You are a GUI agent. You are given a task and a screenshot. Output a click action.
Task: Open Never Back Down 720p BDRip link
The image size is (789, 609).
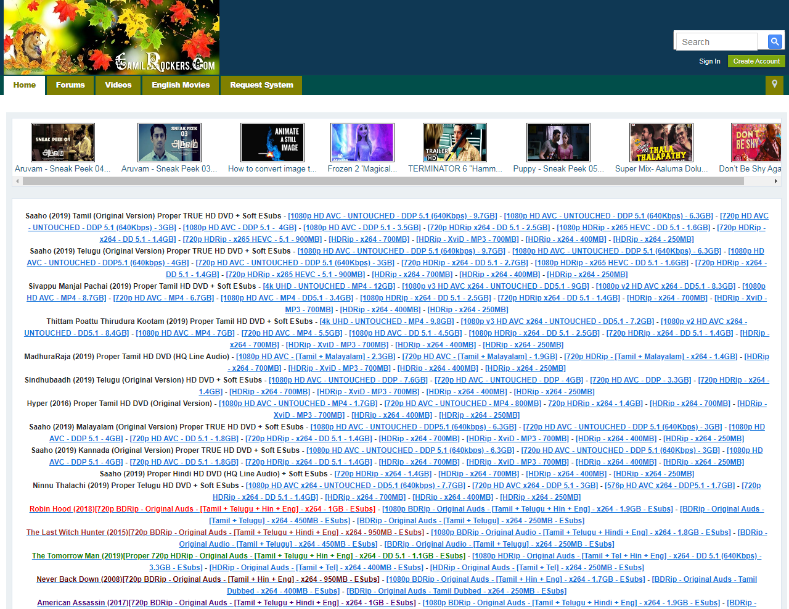tap(208, 579)
